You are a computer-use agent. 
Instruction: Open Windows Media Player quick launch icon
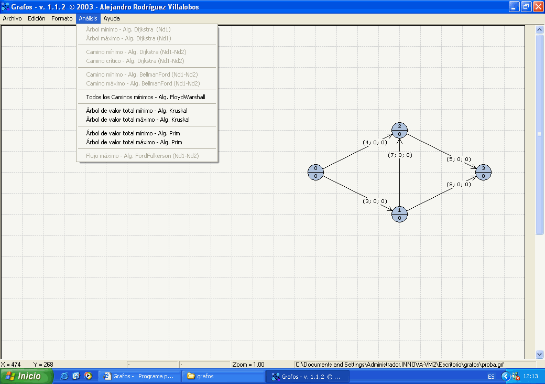pyautogui.click(x=88, y=376)
